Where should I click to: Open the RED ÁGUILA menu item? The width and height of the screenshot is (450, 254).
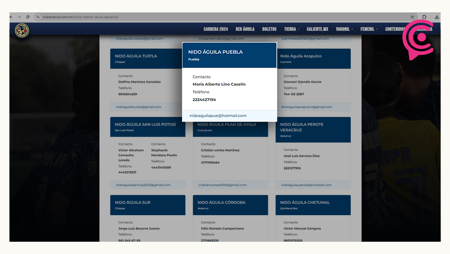[245, 29]
